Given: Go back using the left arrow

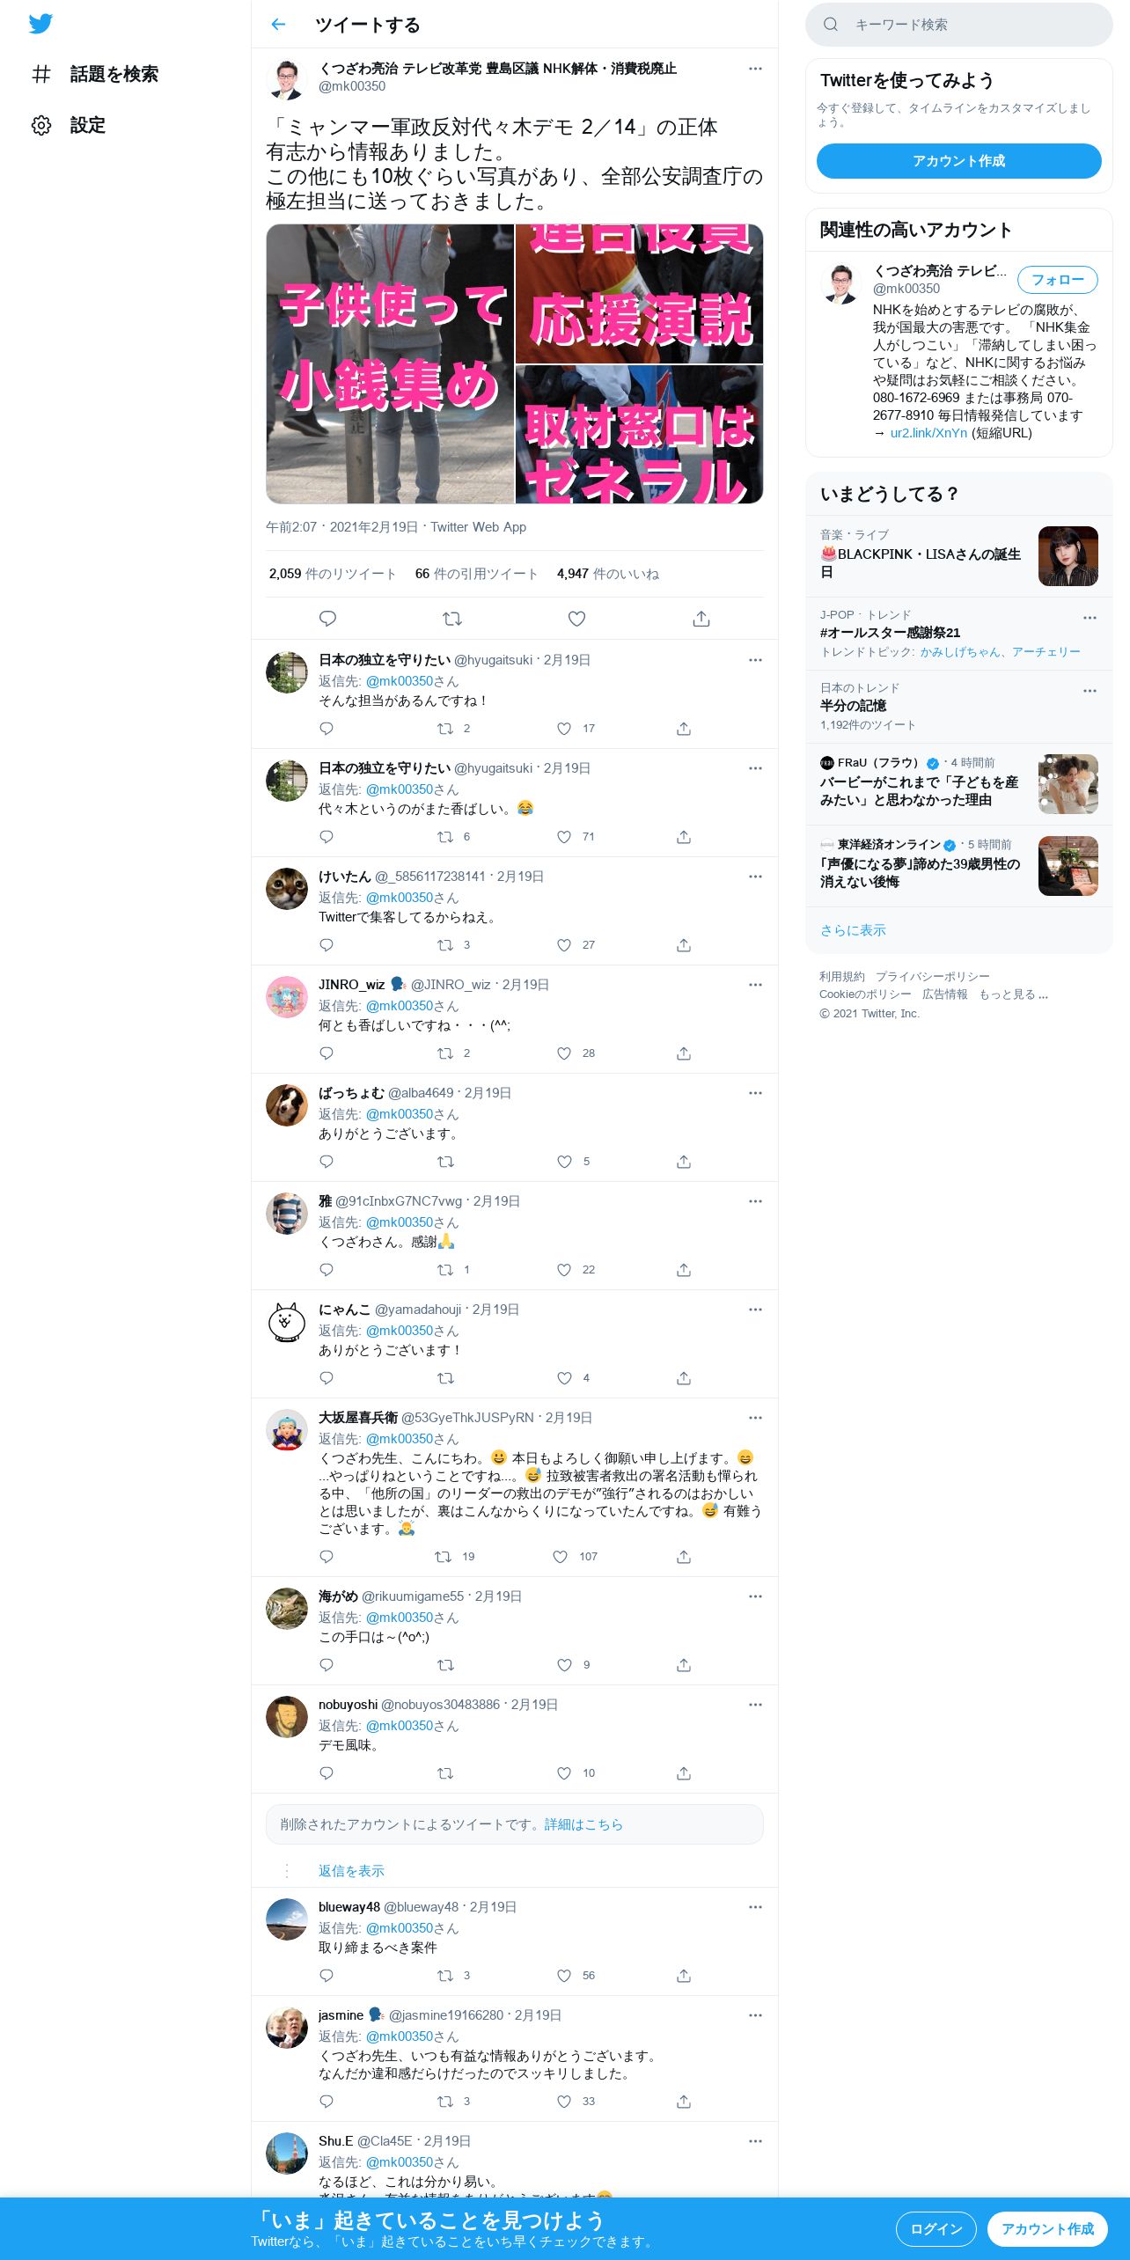Looking at the screenshot, I should point(279,25).
